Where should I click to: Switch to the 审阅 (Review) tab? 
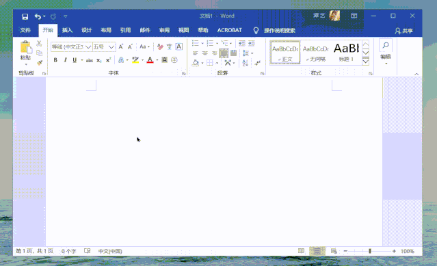pyautogui.click(x=164, y=30)
